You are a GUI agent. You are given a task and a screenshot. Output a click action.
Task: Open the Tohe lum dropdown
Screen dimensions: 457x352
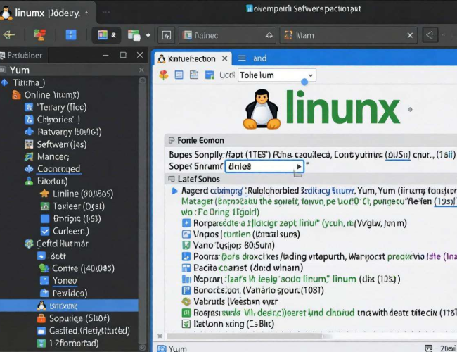[276, 75]
